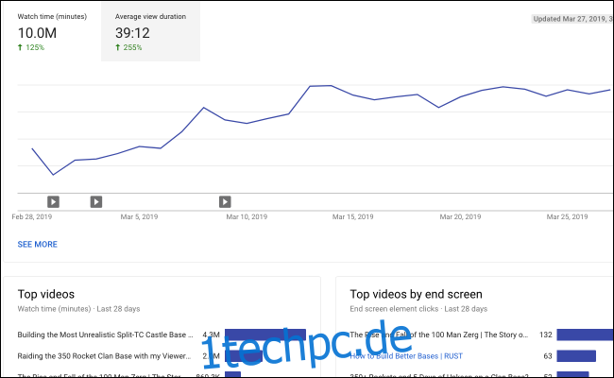Click the 63 end screen clicks bar
The image size is (614, 378).
pyautogui.click(x=575, y=356)
